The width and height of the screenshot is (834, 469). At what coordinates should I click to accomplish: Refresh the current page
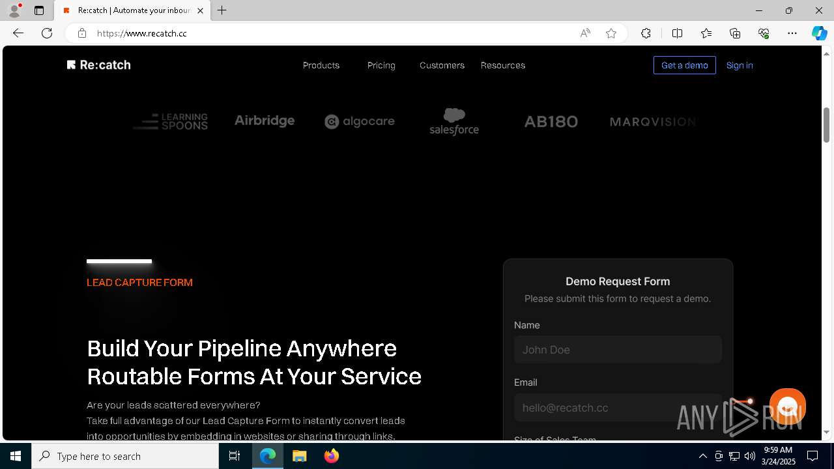tap(47, 33)
